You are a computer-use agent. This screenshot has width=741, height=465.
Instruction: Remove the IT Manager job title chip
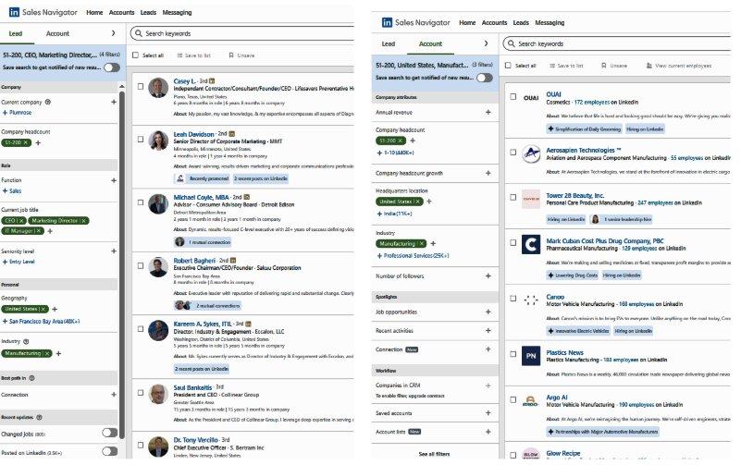39,231
